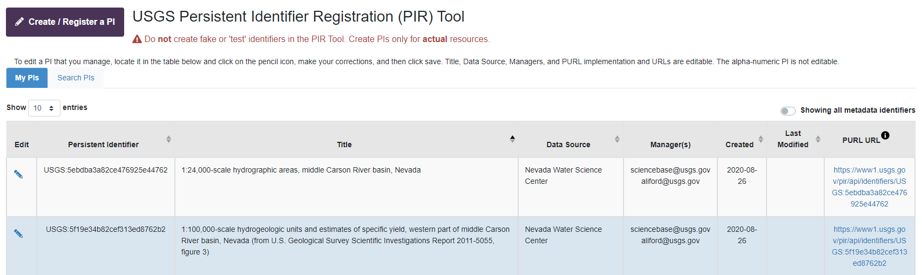Click Nevada Water Science Center in second row
The image size is (922, 275).
[x=564, y=235]
